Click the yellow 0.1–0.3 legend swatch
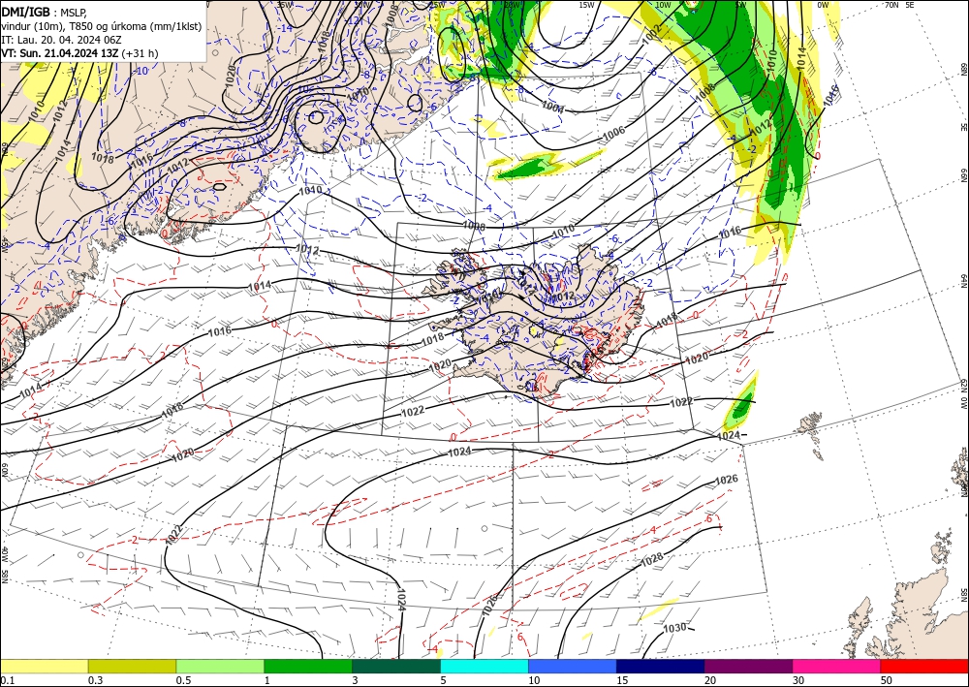 pos(44,666)
